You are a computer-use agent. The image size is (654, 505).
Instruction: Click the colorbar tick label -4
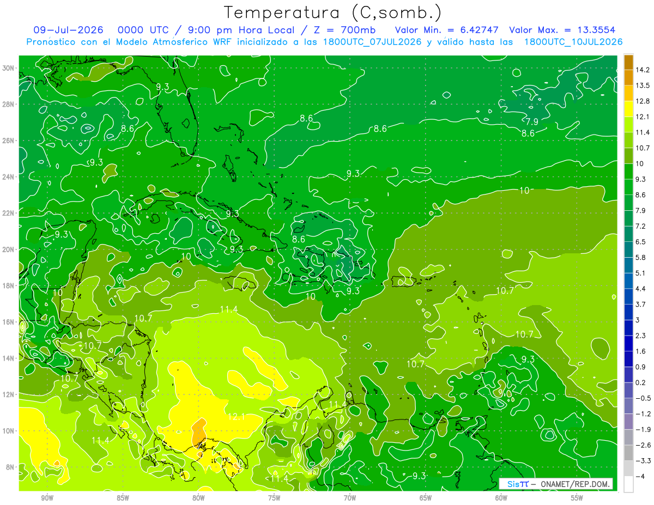[640, 476]
